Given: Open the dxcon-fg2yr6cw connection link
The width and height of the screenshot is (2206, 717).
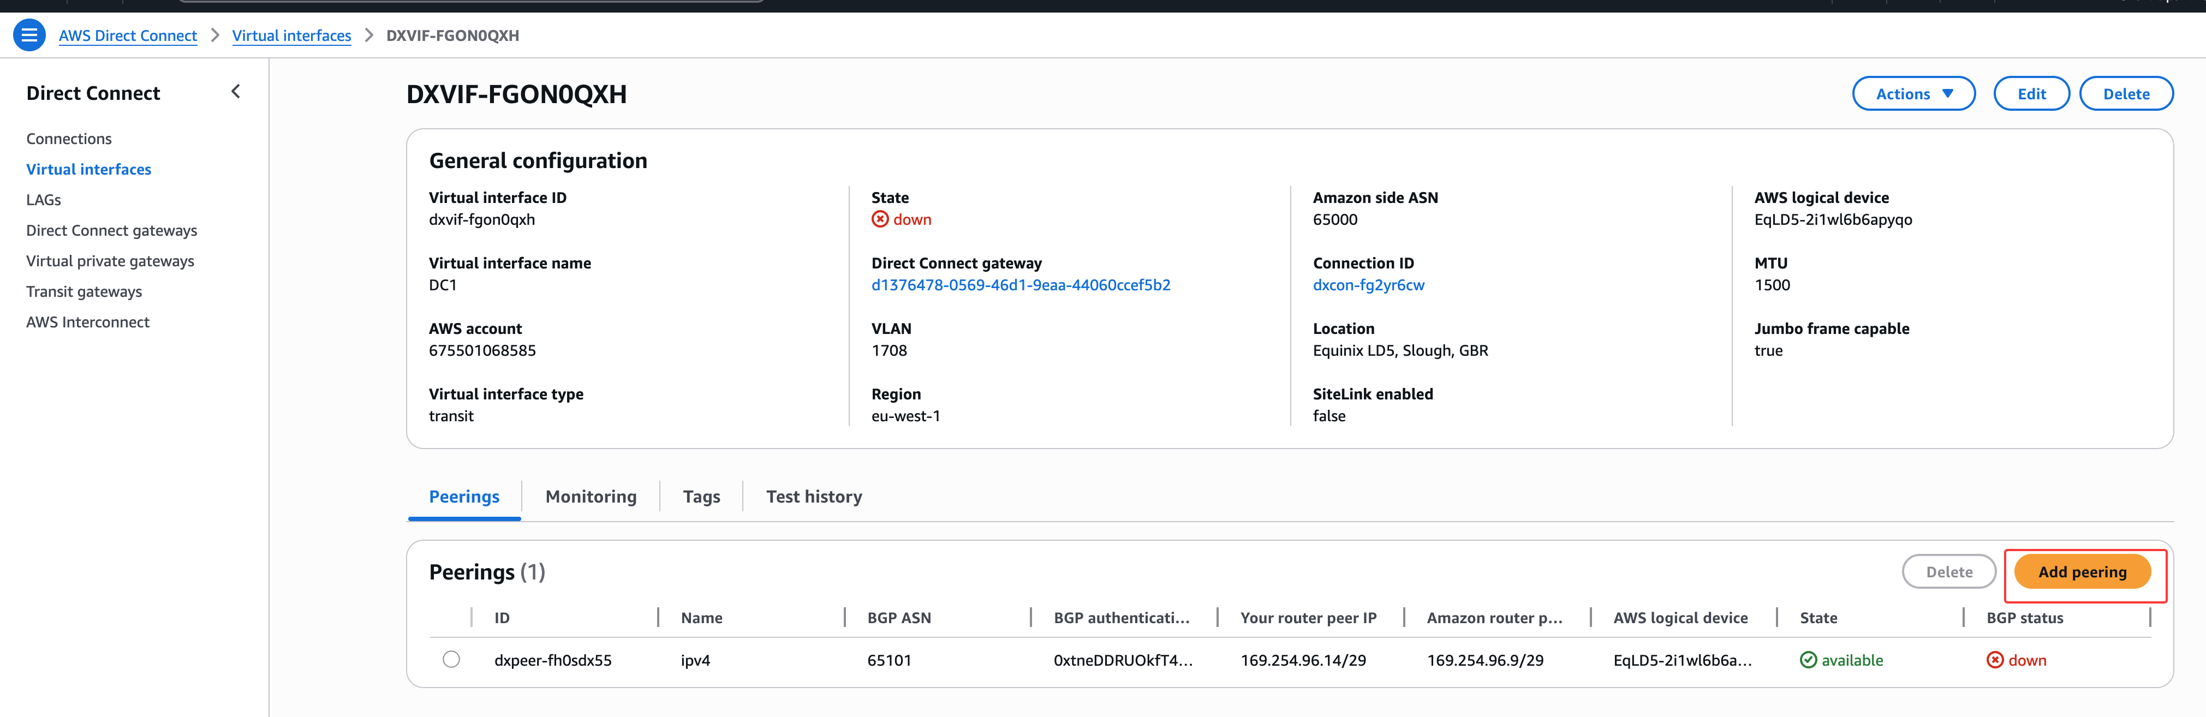Looking at the screenshot, I should pyautogui.click(x=1368, y=284).
